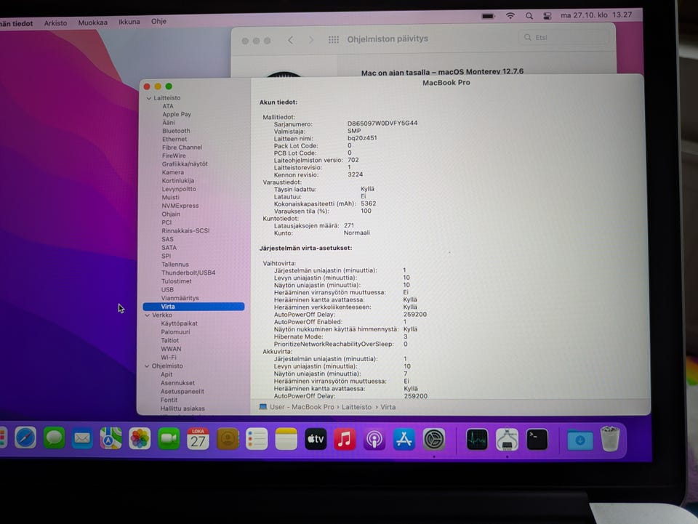Launch Mail from the Dock
Viewport: 698px width, 524px height.
tap(82, 439)
